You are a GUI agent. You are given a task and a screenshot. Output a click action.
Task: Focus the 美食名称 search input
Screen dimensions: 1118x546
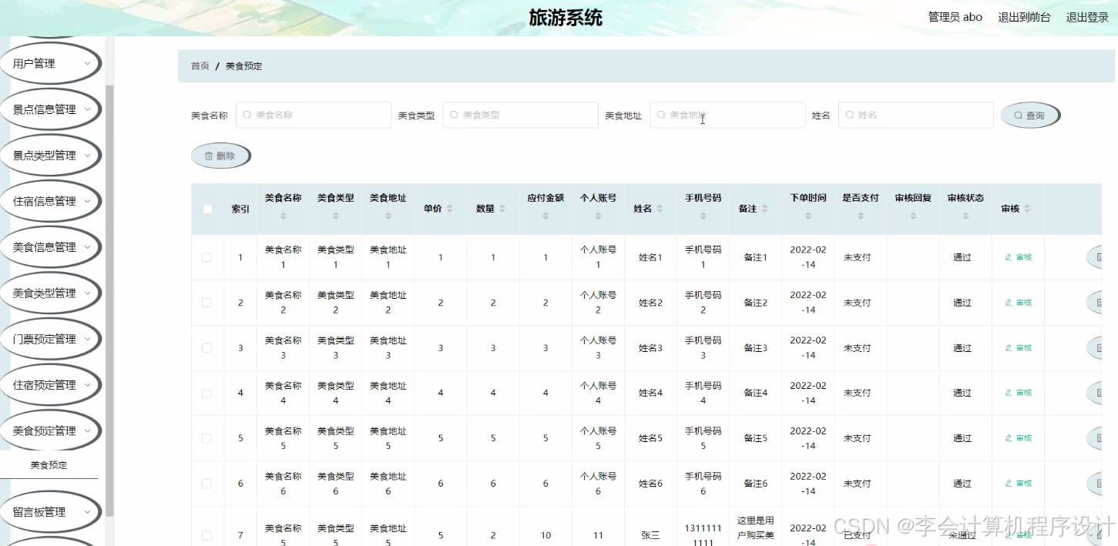(x=314, y=115)
